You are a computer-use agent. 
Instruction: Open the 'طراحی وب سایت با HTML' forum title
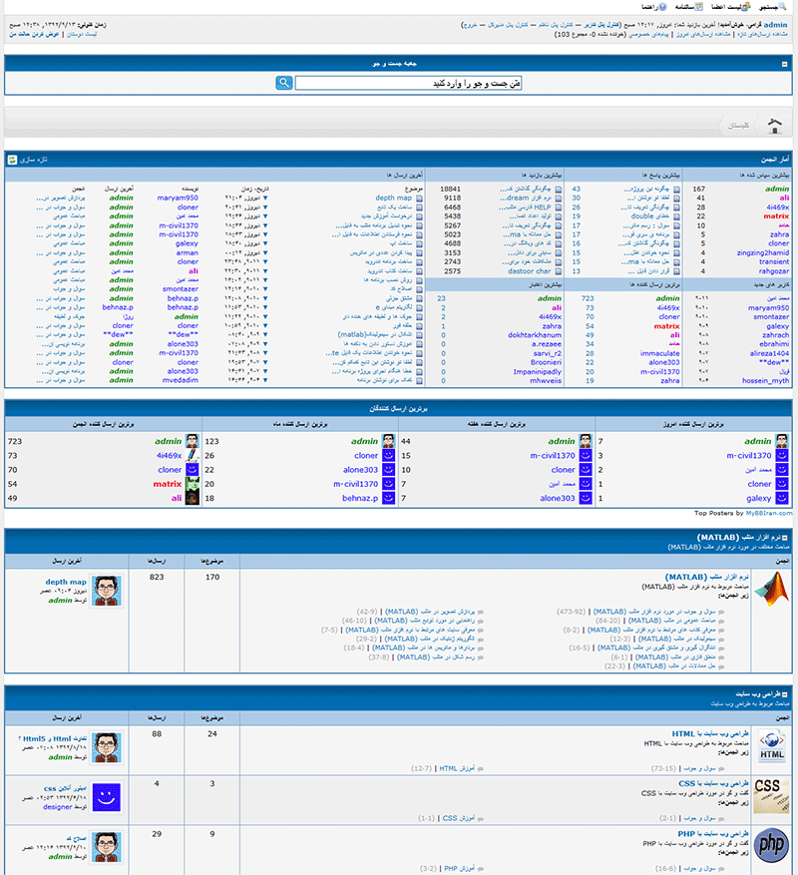[710, 734]
